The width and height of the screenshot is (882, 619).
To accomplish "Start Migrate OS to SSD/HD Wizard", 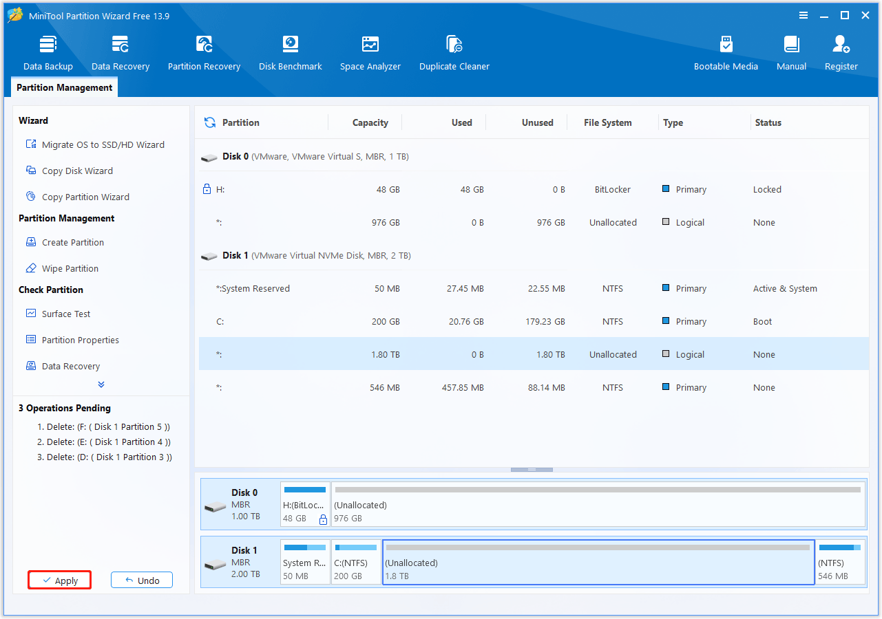I will point(95,144).
